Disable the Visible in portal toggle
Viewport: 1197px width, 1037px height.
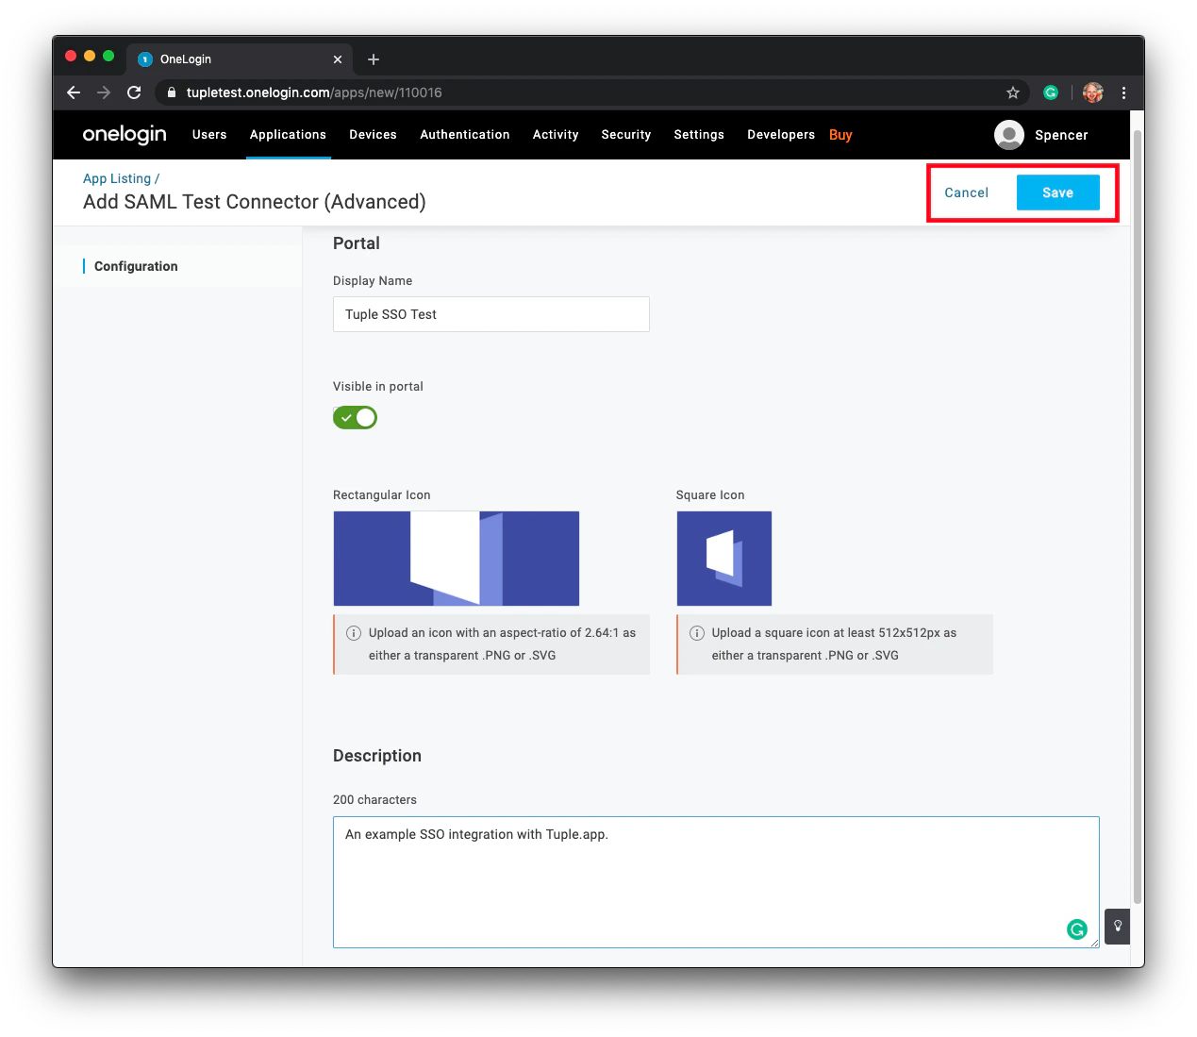[x=355, y=417]
